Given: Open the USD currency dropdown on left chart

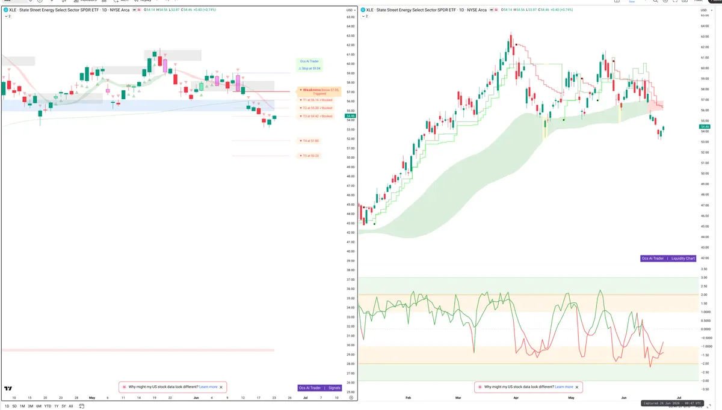Looking at the screenshot, I should (x=350, y=10).
